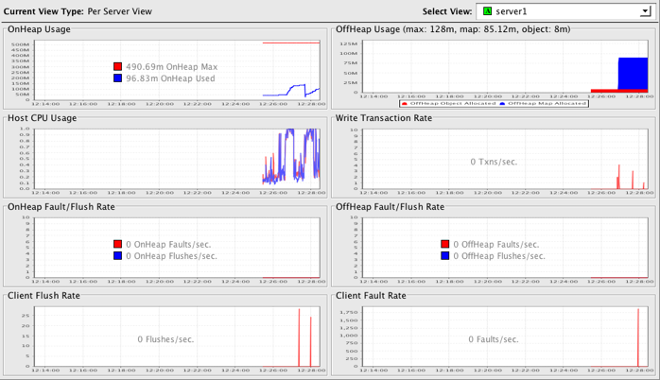Image resolution: width=660 pixels, height=380 pixels.
Task: Click the Client Fault Rate panel title
Action: click(371, 296)
